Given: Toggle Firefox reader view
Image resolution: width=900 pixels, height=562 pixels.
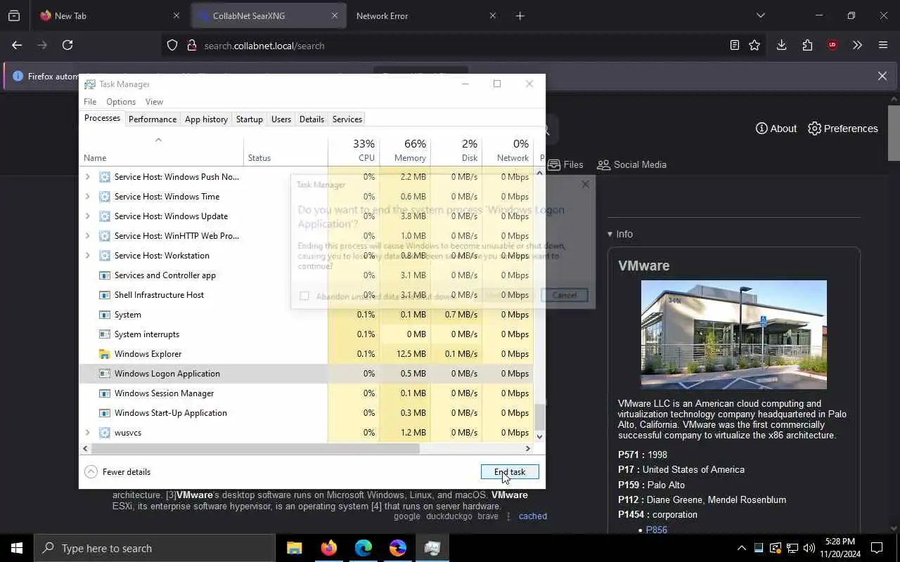Looking at the screenshot, I should [x=734, y=45].
